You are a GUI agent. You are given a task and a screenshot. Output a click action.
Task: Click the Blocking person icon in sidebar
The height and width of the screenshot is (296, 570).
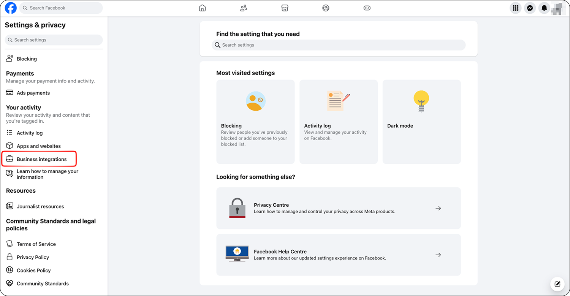pos(10,59)
